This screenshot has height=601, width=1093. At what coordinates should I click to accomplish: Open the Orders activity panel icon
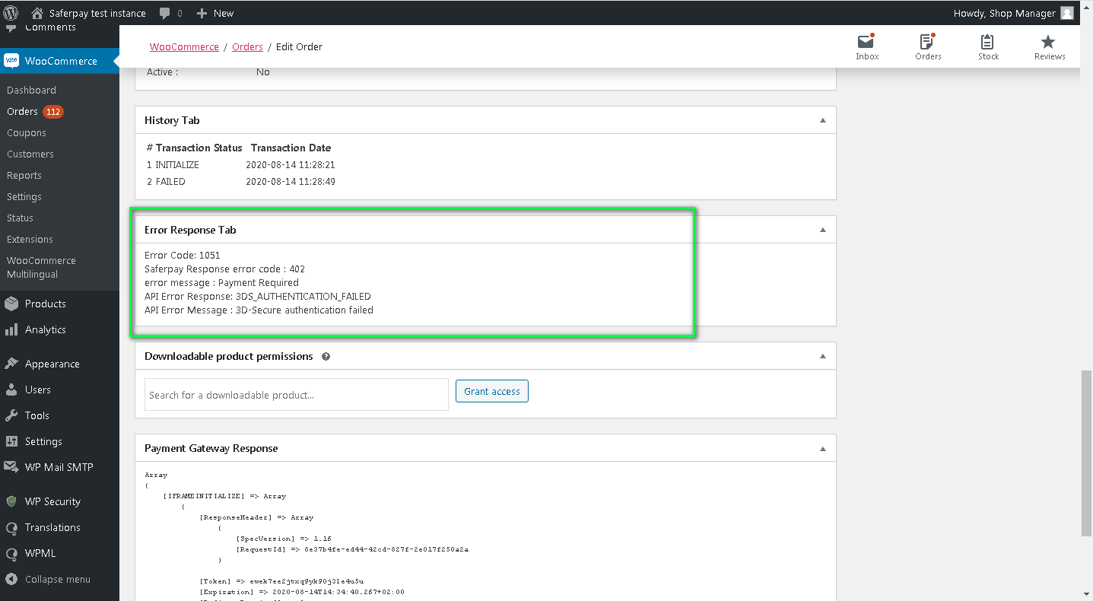coord(927,43)
